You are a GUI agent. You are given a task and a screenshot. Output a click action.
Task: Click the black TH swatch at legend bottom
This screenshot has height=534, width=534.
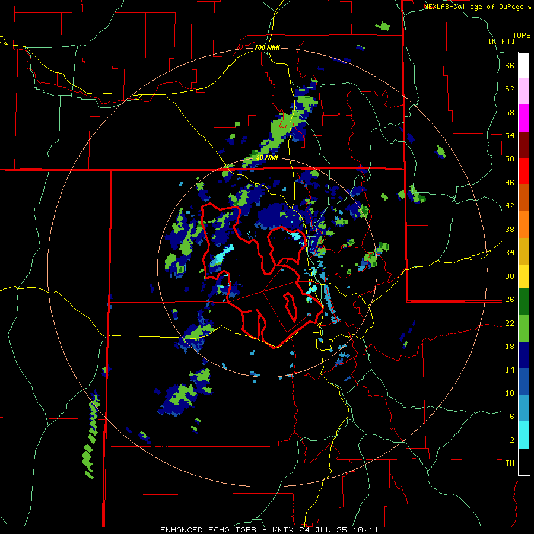(524, 462)
